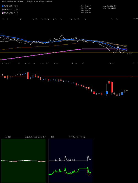This screenshot has width=138, height=183.
Task: Click the price axis label 2
Action: pos(132,77)
